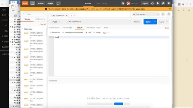Click the comment bubble icon in background
The width and height of the screenshot is (193, 108).
pos(15,16)
